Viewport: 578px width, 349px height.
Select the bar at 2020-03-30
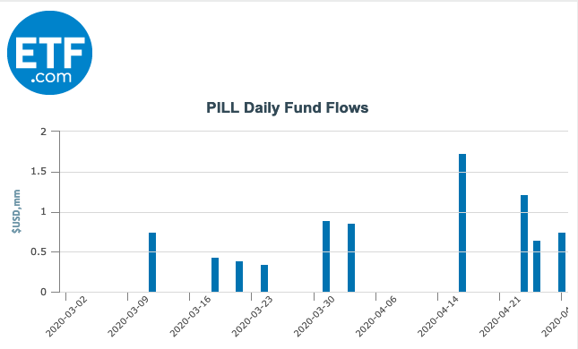pyautogui.click(x=326, y=256)
